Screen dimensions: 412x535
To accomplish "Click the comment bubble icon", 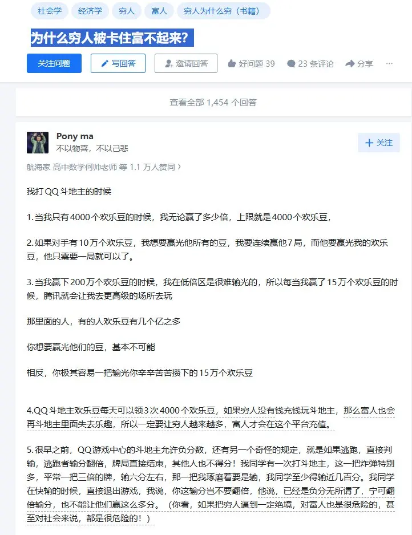I will pyautogui.click(x=291, y=64).
